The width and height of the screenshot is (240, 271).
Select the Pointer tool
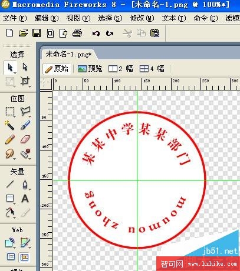(10, 68)
